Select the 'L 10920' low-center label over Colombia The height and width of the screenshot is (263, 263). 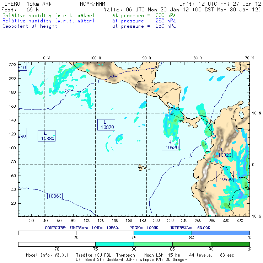point(224,152)
